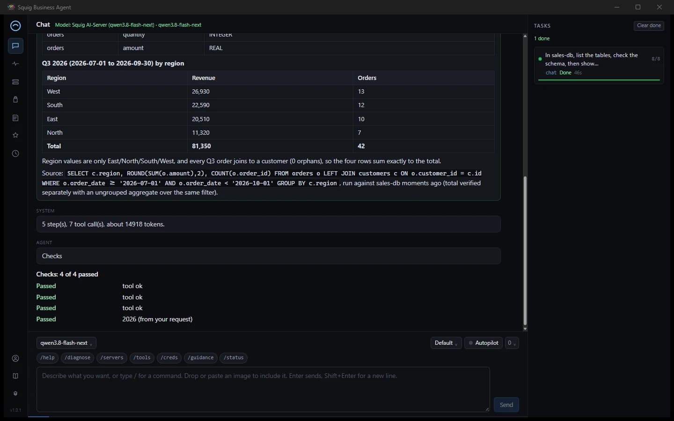This screenshot has height=421, width=674.
Task: Open the lock credentials icon in sidebar
Action: [x=15, y=100]
